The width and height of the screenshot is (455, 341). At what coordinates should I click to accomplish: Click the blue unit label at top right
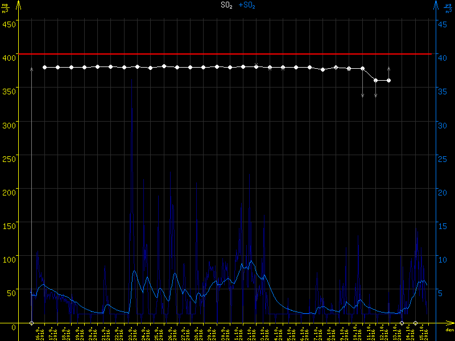tap(449, 8)
